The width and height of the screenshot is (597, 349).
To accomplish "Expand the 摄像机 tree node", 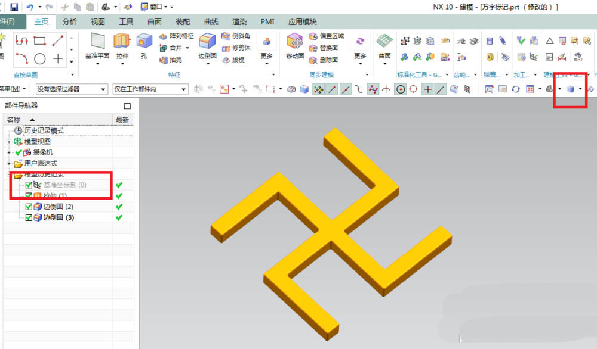I will pos(9,152).
